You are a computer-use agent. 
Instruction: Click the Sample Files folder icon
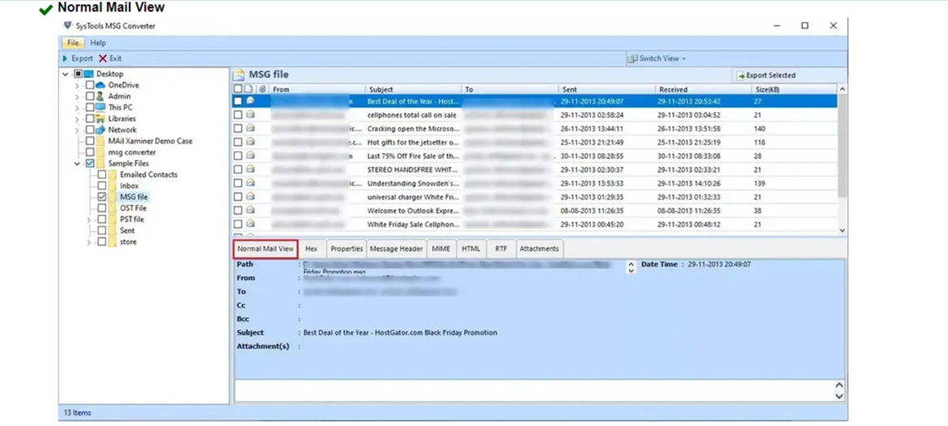[x=101, y=163]
